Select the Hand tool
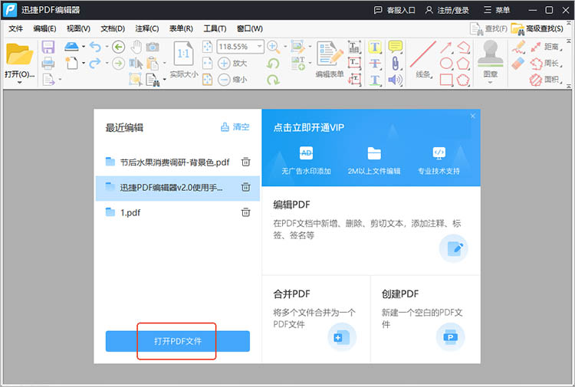This screenshot has width=575, height=387. 136,47
